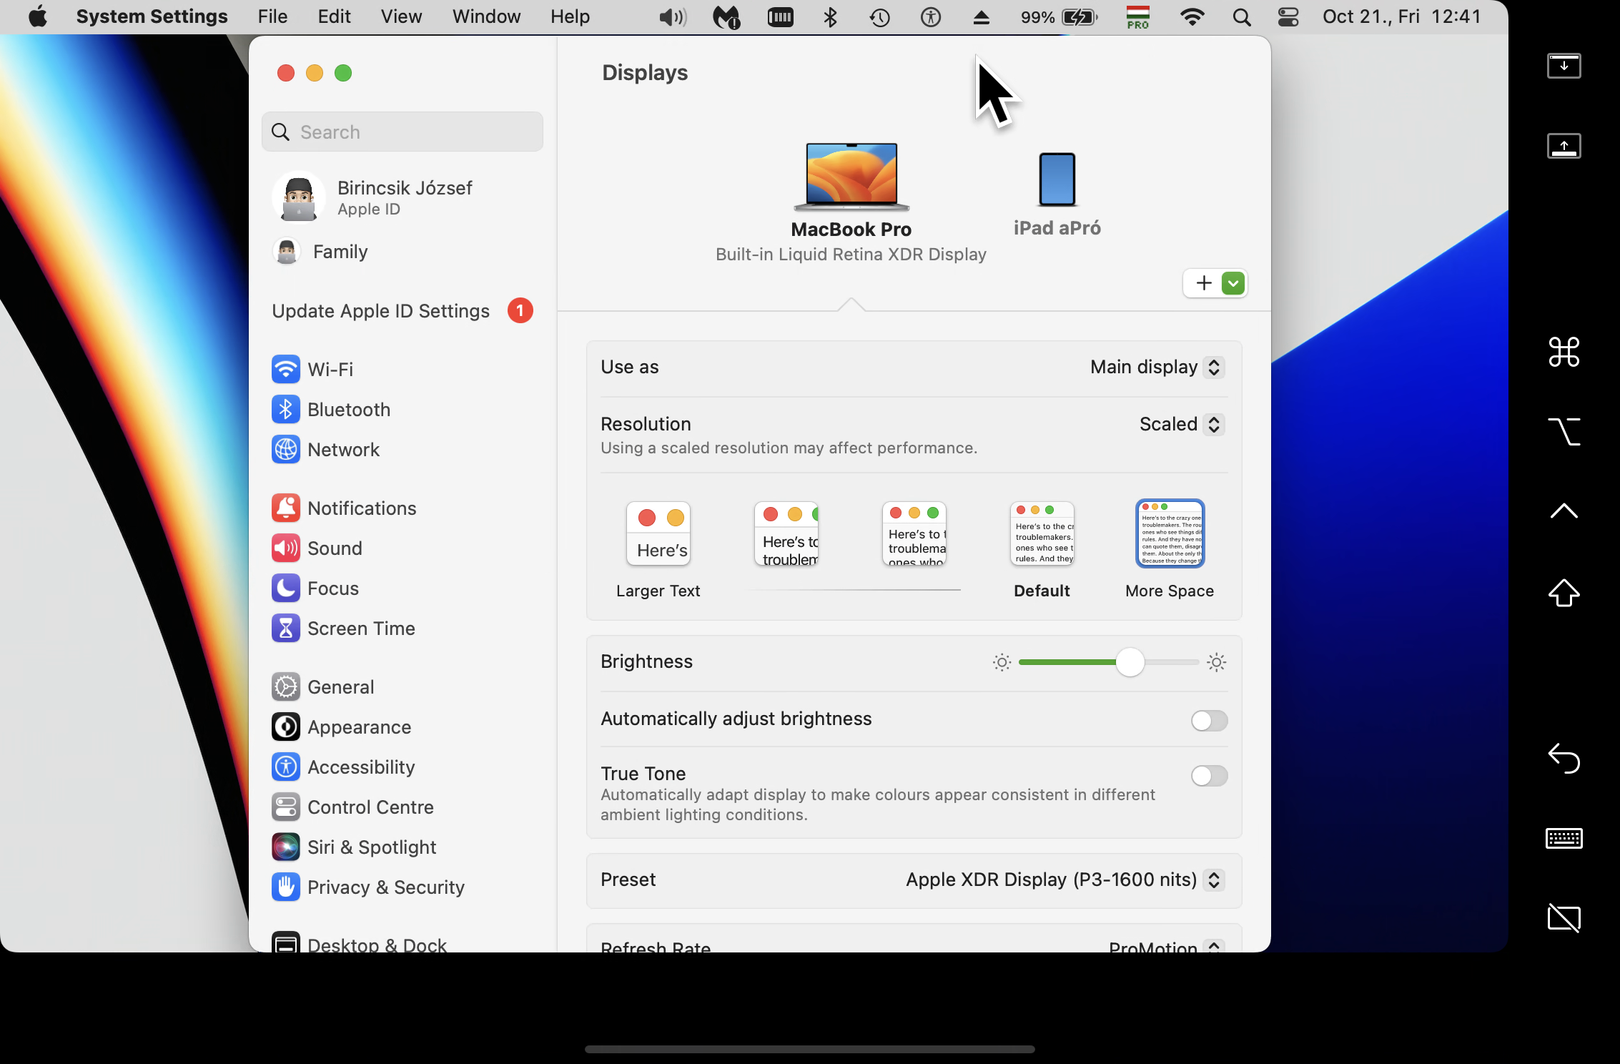Open Accessibility settings
The image size is (1620, 1064).
(x=360, y=767)
